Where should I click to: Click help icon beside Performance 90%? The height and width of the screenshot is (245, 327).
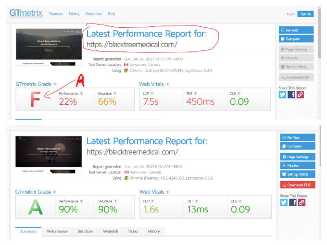[x=82, y=201]
